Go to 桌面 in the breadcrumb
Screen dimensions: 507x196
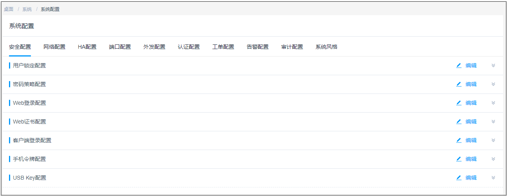click(x=9, y=9)
